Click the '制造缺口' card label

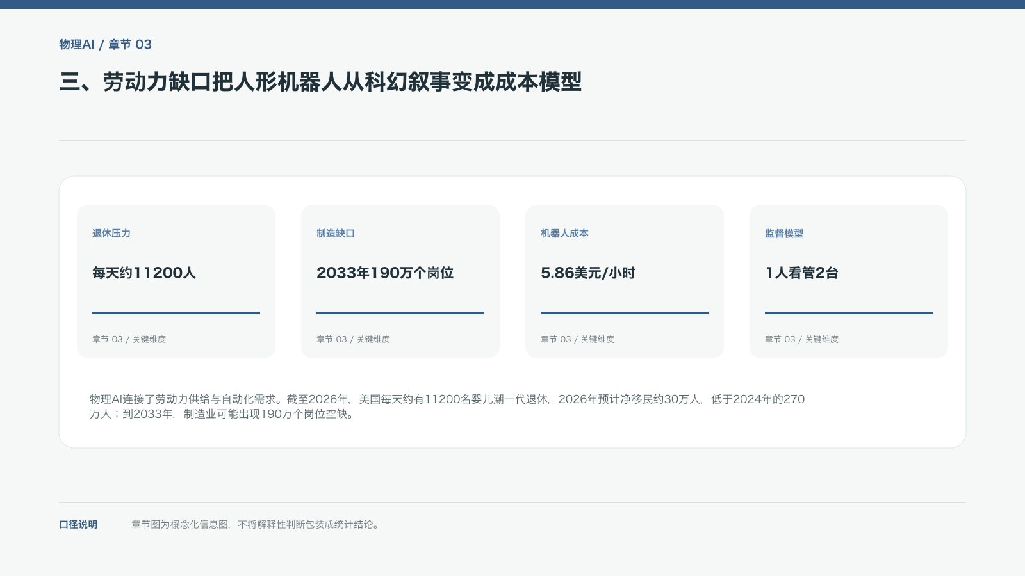336,234
